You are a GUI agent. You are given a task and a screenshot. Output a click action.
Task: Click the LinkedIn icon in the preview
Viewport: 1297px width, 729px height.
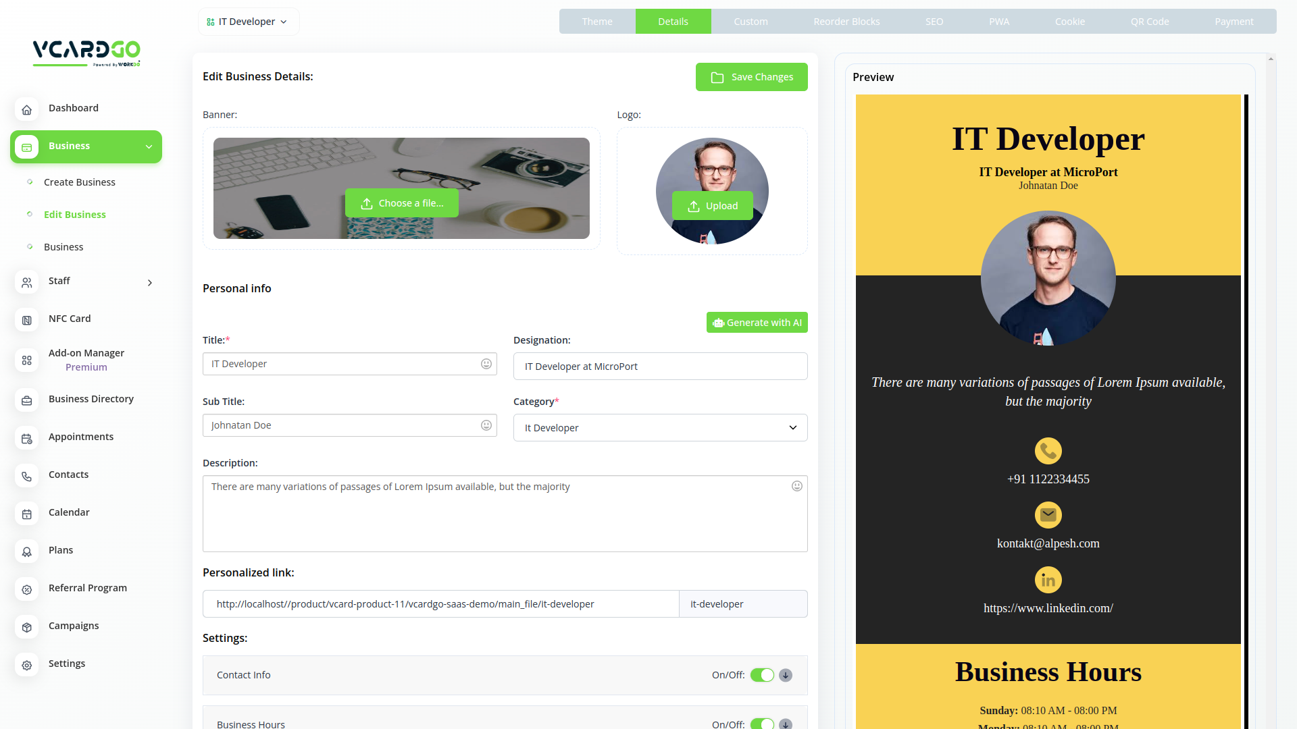(1048, 580)
